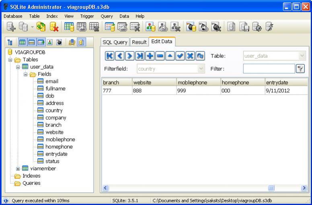312x205 pixels.
Task: Click the first record navigation button
Action: (109, 56)
